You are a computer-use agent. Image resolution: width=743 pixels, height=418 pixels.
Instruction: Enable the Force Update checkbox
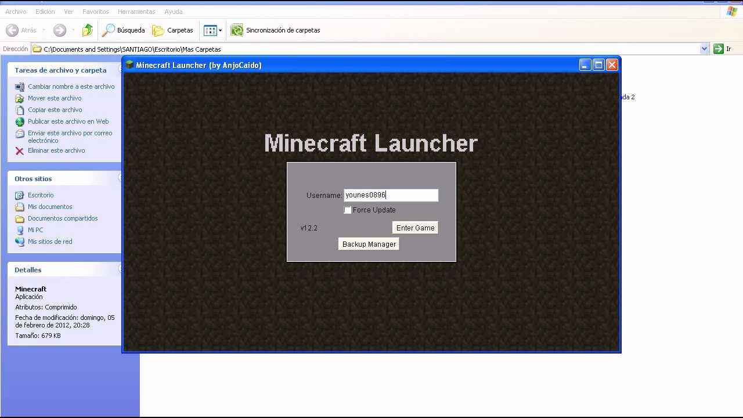(x=348, y=210)
